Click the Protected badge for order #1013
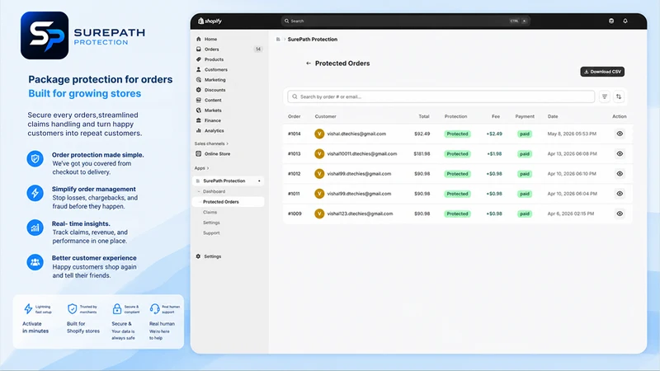The height and width of the screenshot is (371, 660). tap(457, 154)
